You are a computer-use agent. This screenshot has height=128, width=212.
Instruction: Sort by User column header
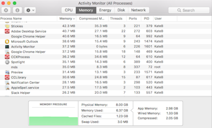click(x=158, y=19)
